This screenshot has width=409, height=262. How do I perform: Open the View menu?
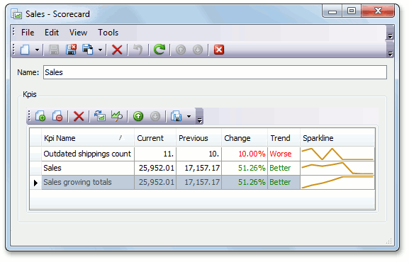(x=78, y=33)
